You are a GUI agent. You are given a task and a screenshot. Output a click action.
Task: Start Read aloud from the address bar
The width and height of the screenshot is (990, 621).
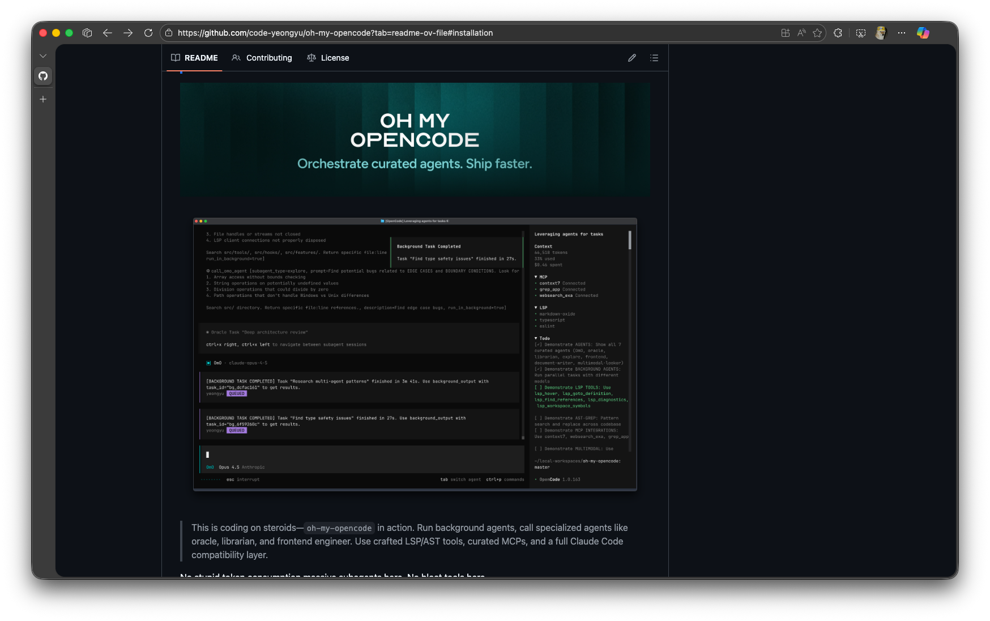(801, 33)
